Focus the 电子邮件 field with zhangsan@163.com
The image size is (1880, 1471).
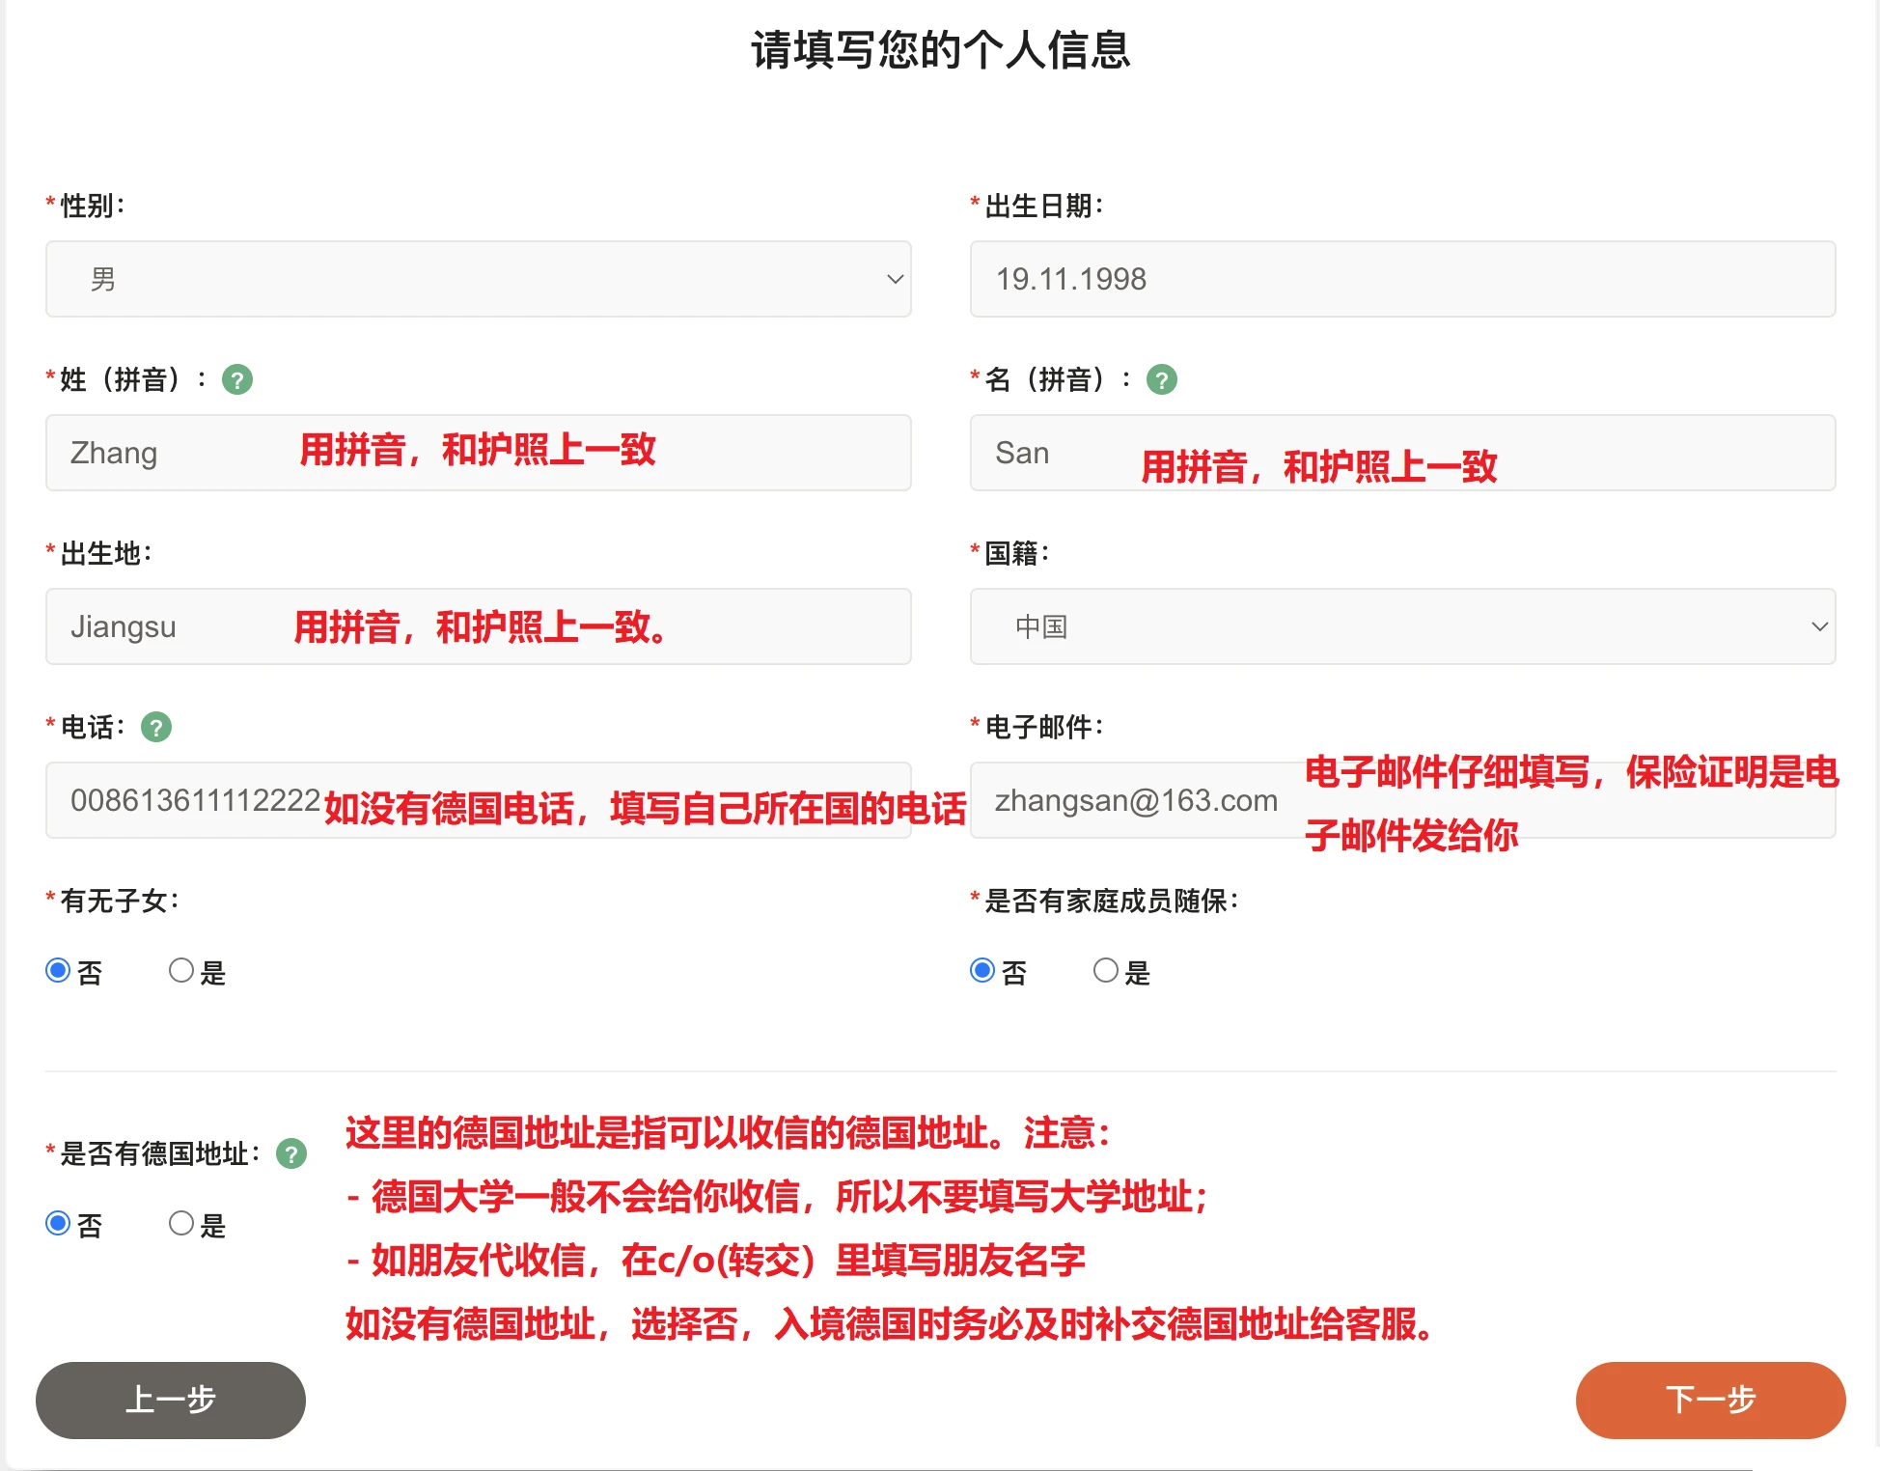pos(1403,800)
